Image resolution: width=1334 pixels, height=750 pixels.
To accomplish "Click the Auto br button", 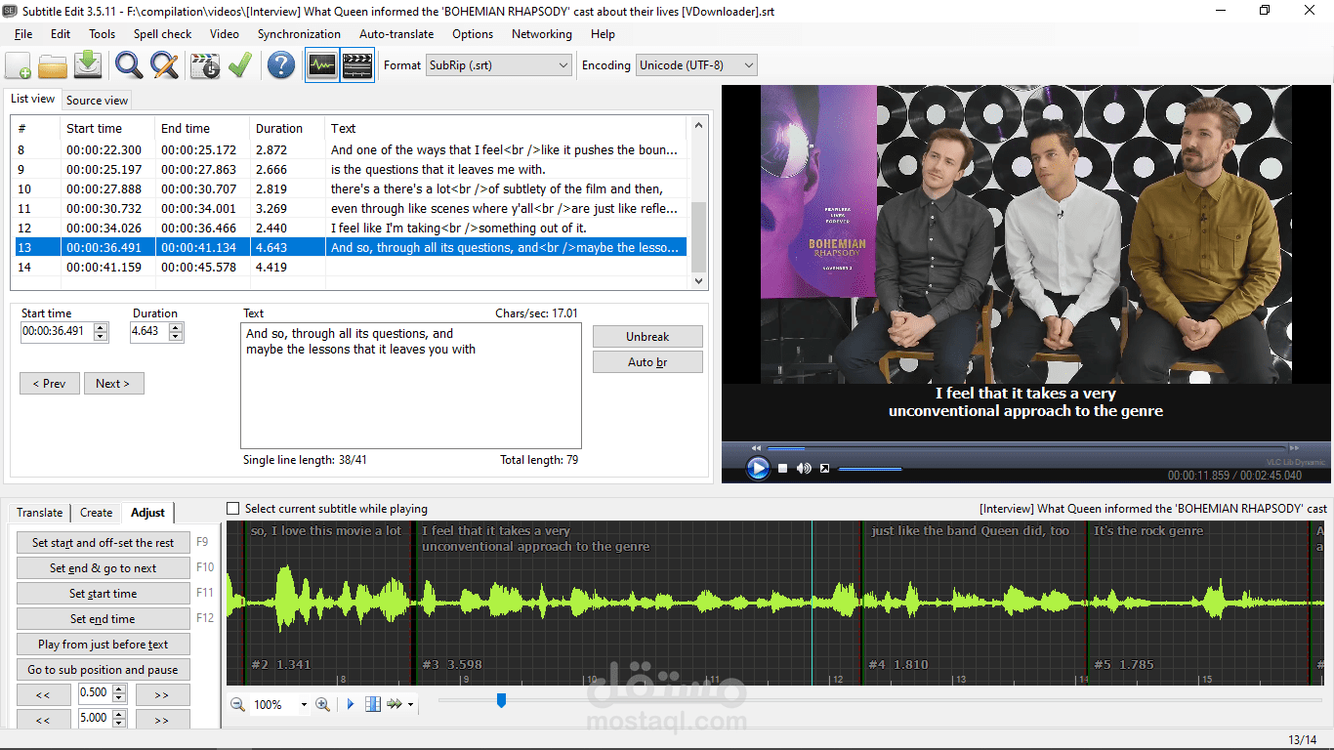I will tap(647, 362).
